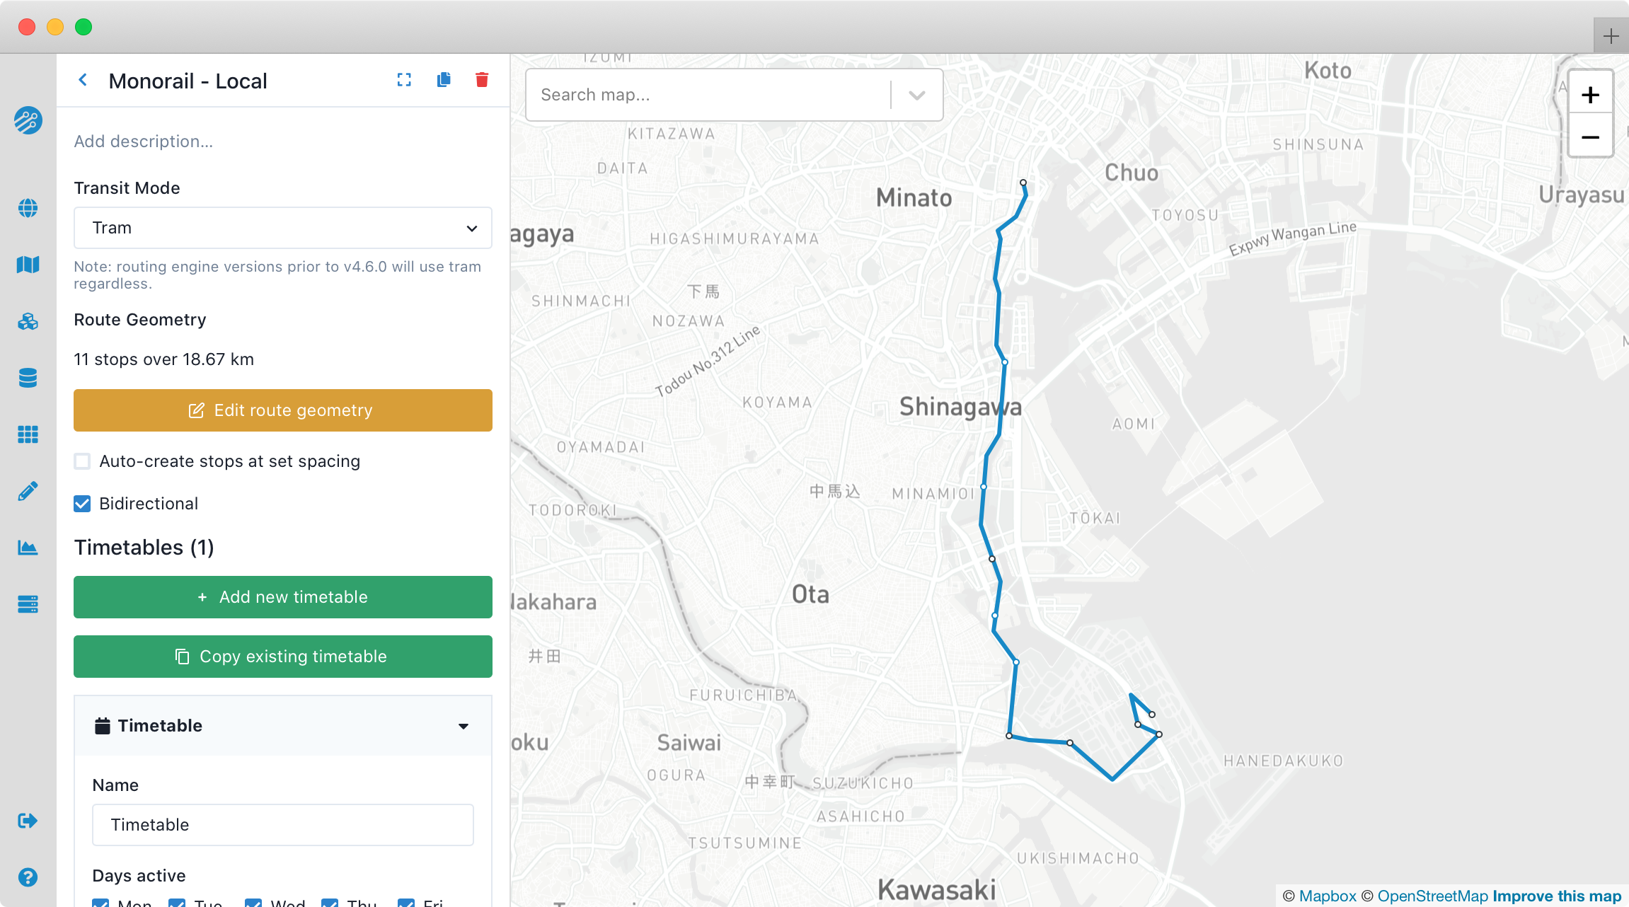Disable the Bidirectional option
1629x907 pixels.
click(82, 503)
